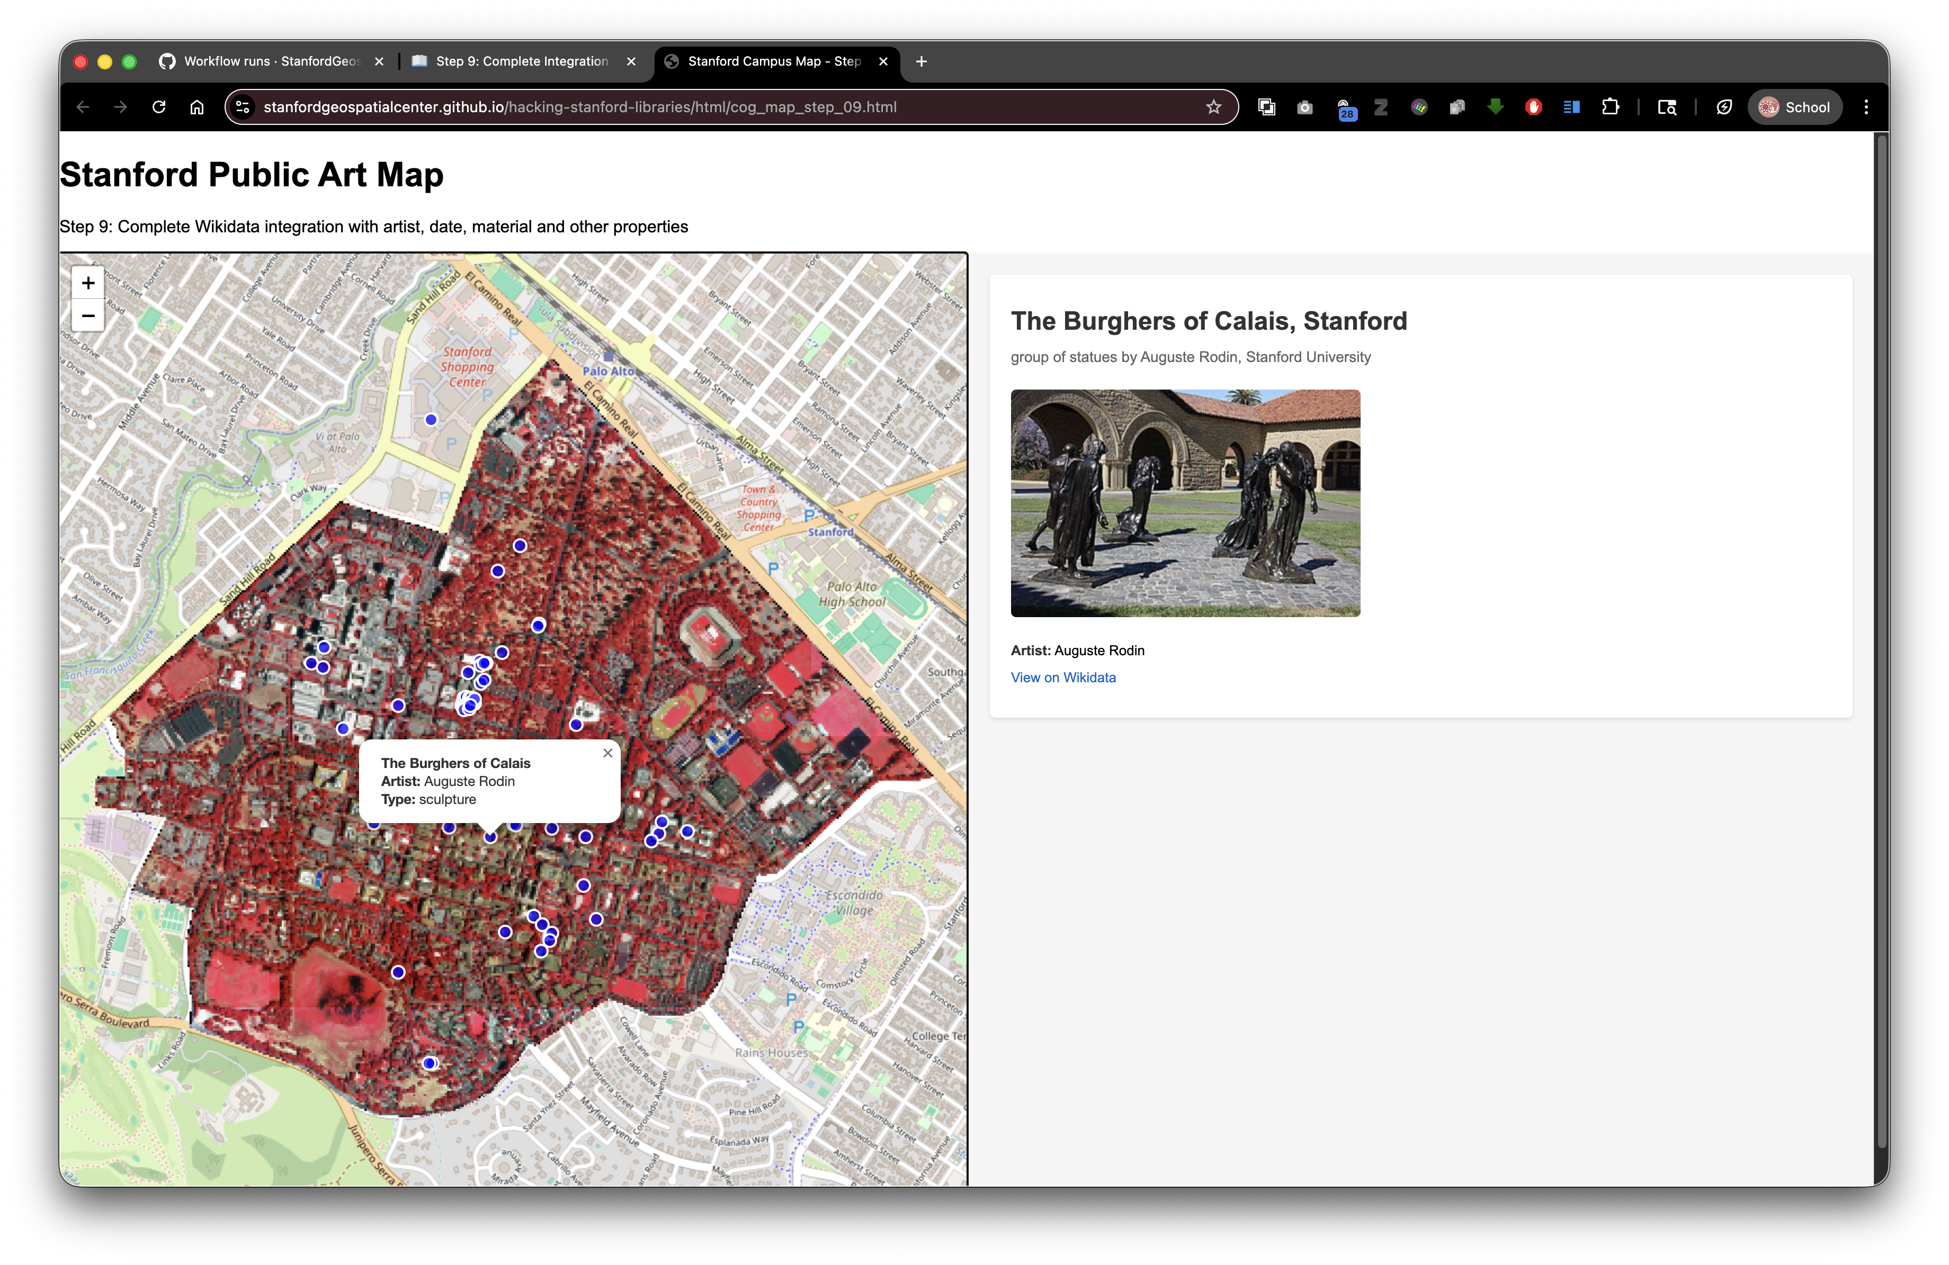Click the site permissions icon in address bar
Viewport: 1949px width, 1265px height.
243,106
